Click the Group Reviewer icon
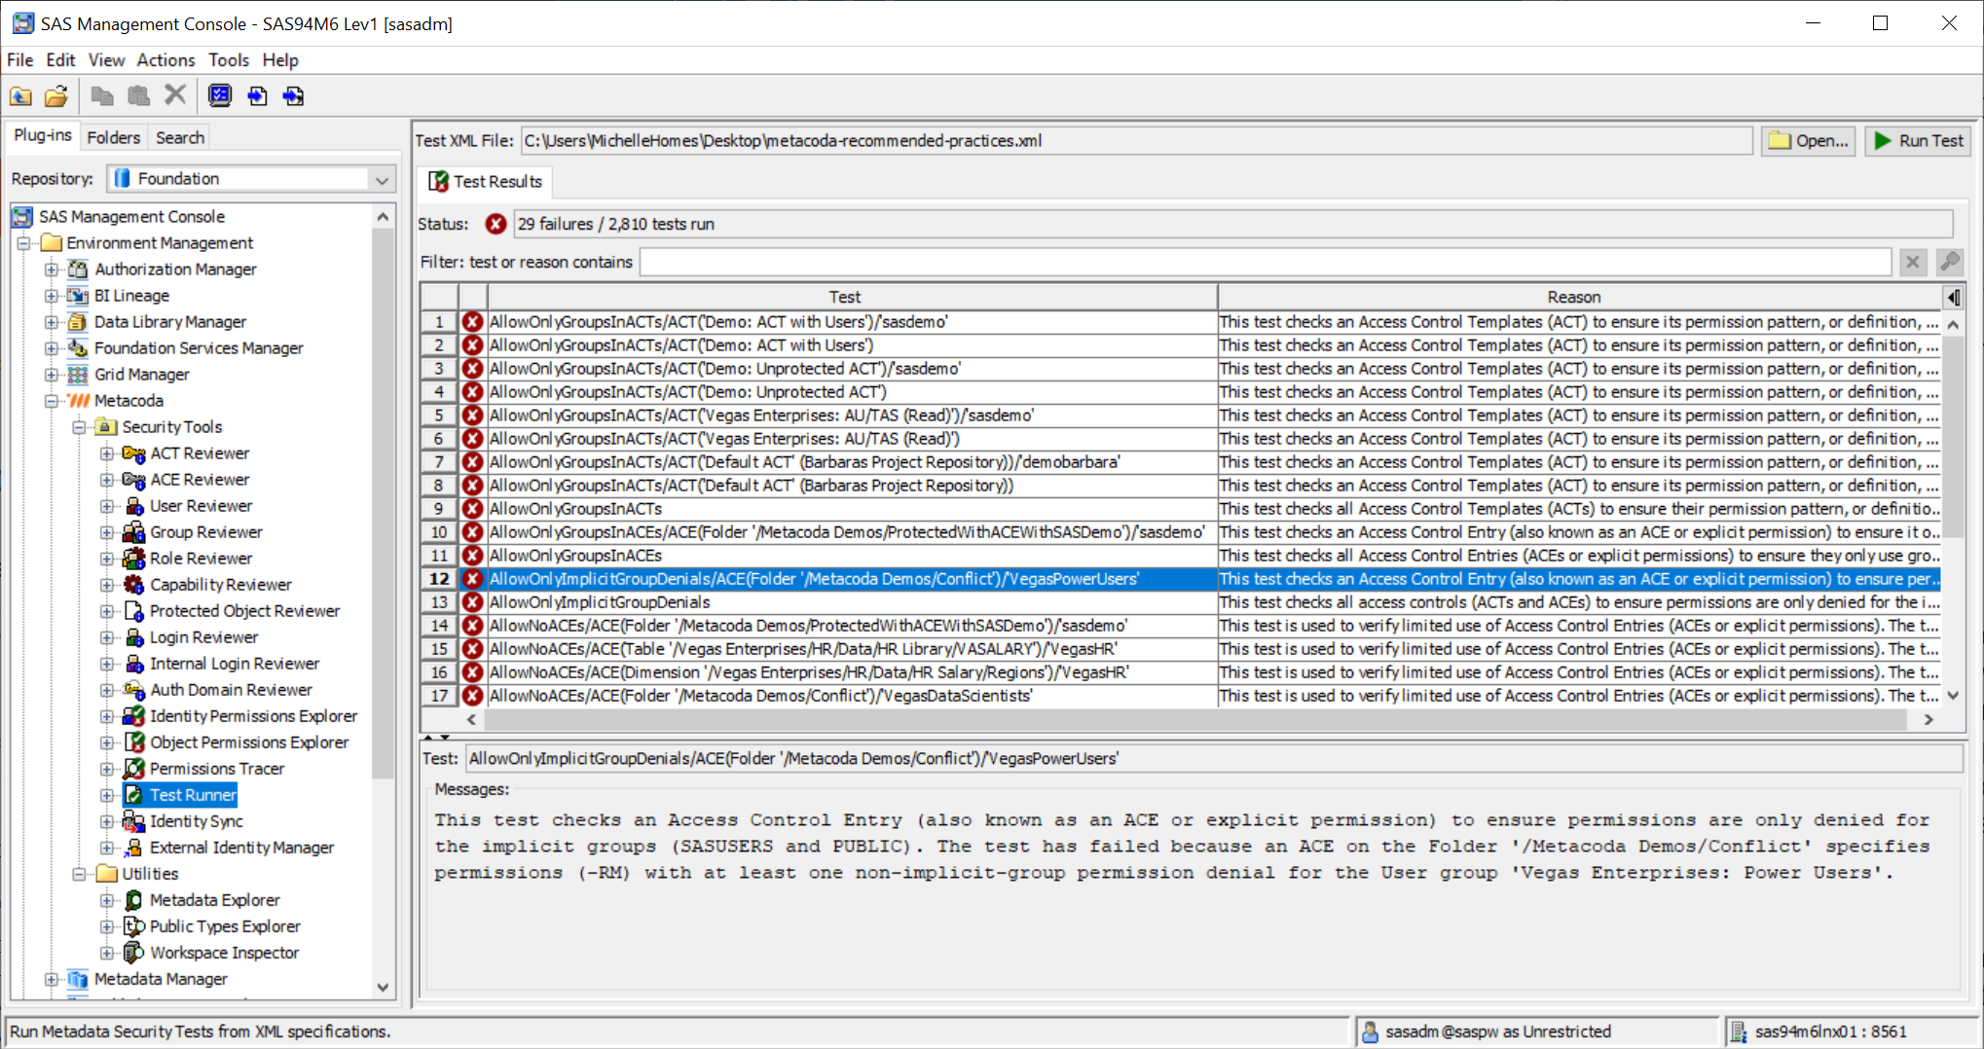1984x1049 pixels. click(133, 532)
